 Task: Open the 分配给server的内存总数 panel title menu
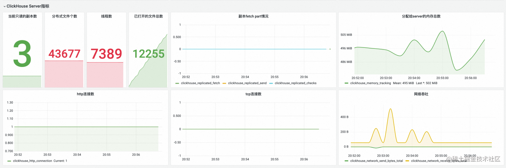[421, 16]
